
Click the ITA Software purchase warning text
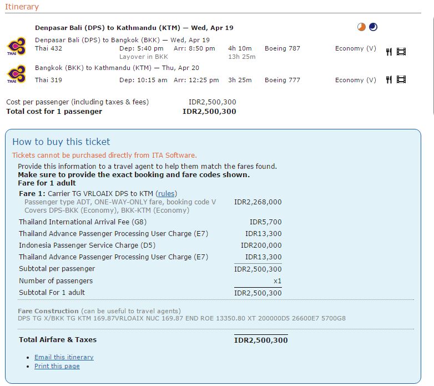pos(104,156)
